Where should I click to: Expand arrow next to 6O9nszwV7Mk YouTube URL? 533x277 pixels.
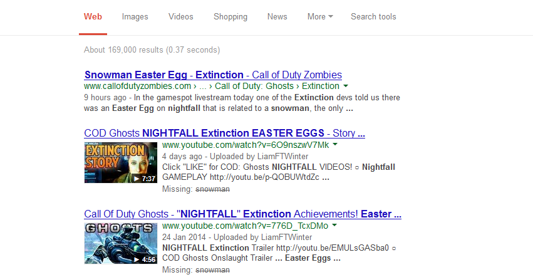(335, 145)
